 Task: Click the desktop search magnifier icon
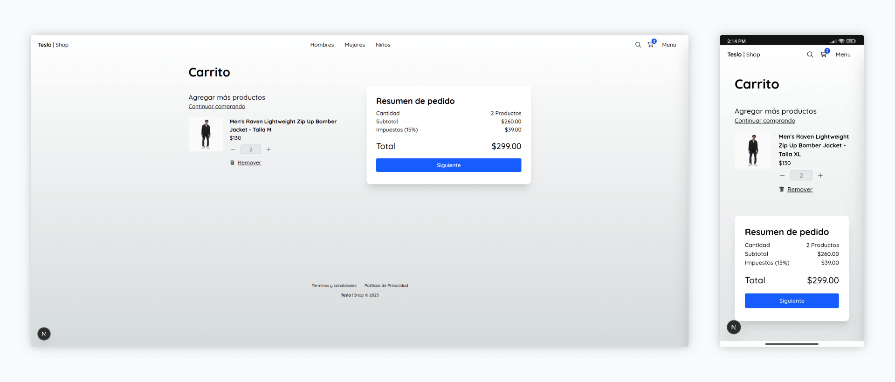point(638,45)
